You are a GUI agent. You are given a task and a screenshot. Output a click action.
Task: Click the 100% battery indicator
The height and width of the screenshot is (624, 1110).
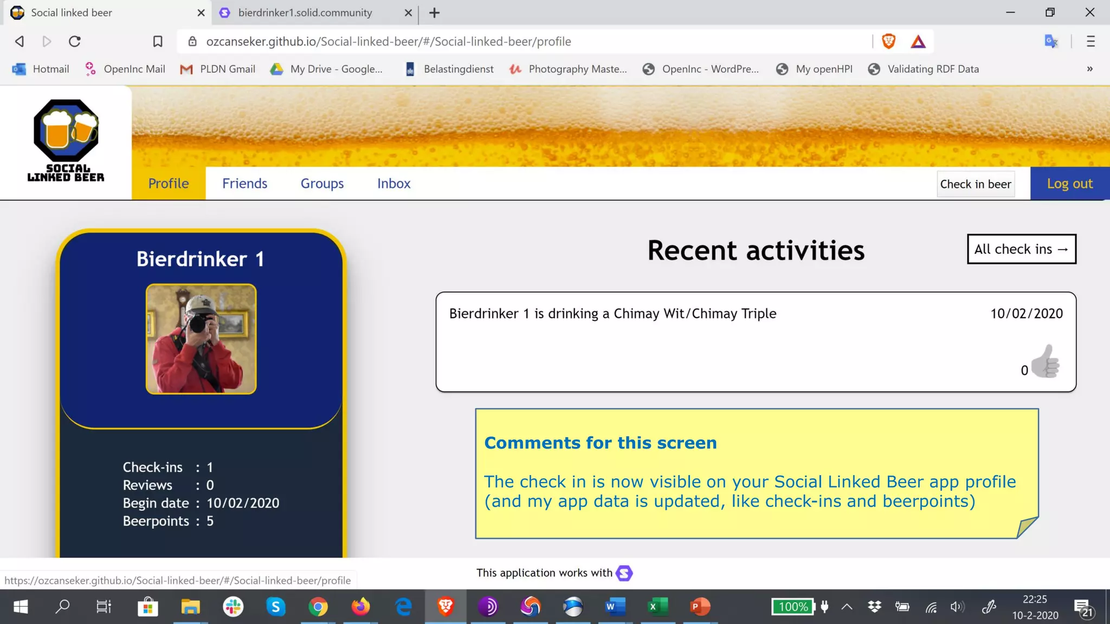coord(793,607)
